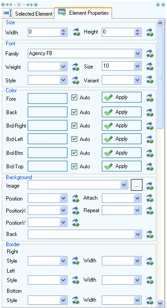Image resolution: width=167 pixels, height=308 pixels.
Task: Click apply icon next to Font Size
Action: [150, 67]
